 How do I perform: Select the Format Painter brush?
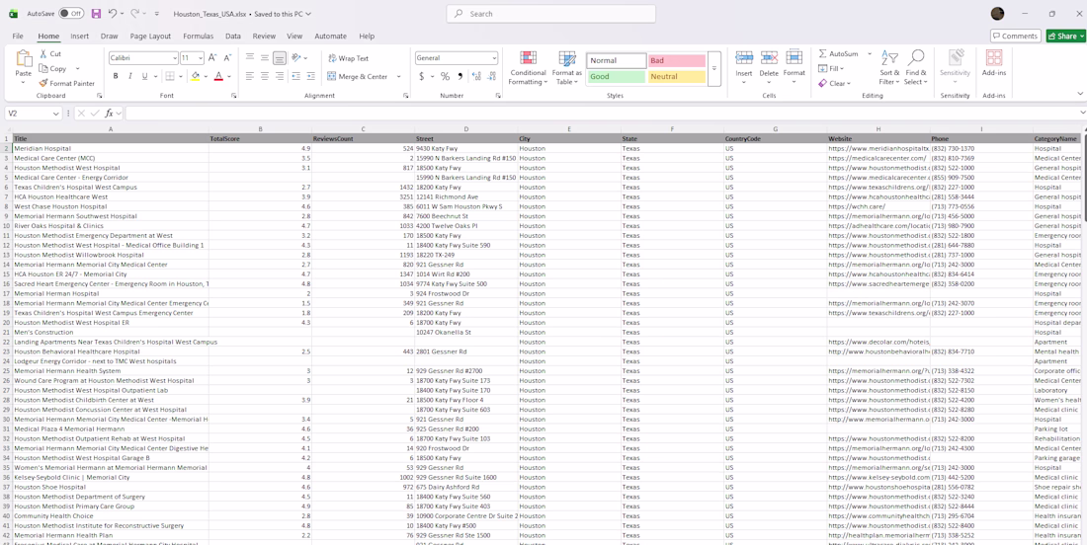pyautogui.click(x=42, y=83)
